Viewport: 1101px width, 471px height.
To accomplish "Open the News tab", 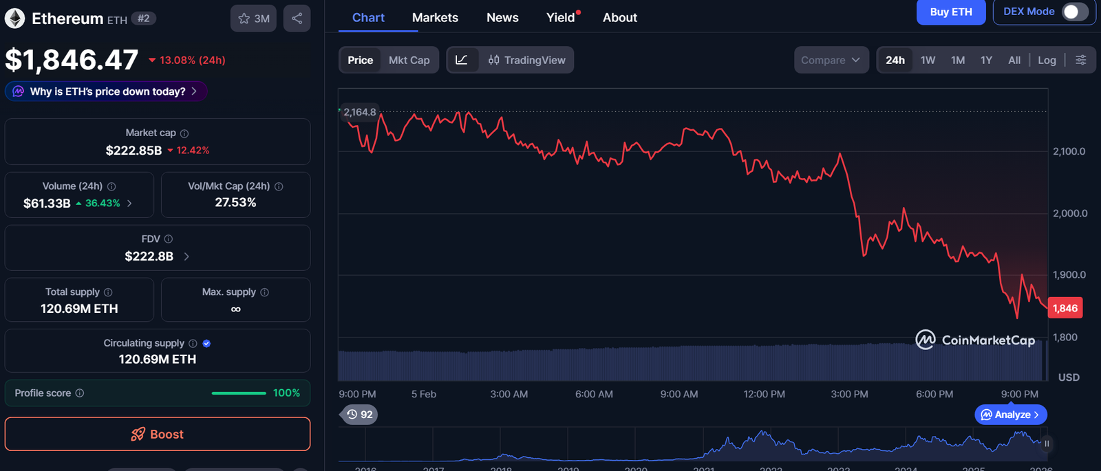I will click(502, 18).
